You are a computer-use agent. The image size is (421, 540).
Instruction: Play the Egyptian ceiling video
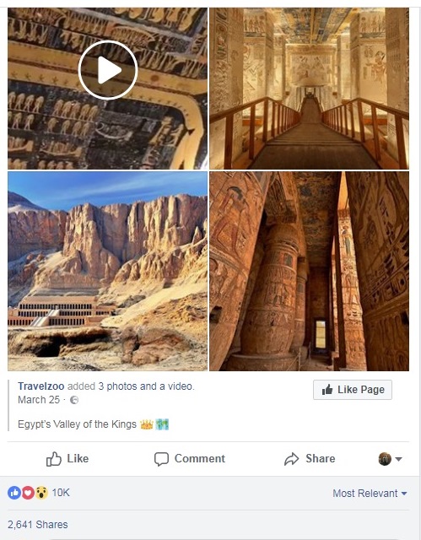pyautogui.click(x=108, y=70)
